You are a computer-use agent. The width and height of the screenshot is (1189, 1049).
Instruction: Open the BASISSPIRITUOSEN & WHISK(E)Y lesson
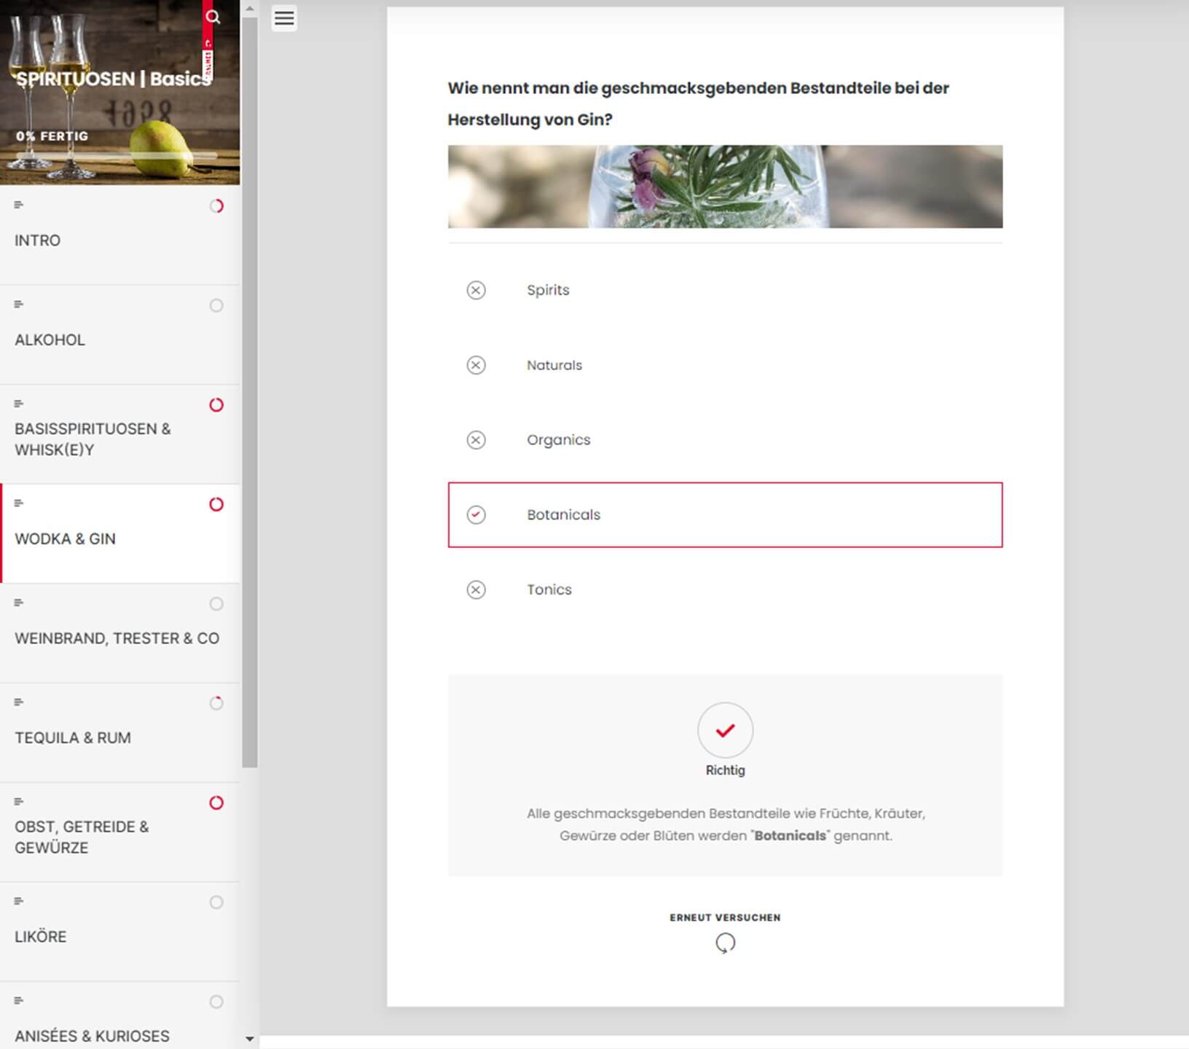click(x=93, y=439)
